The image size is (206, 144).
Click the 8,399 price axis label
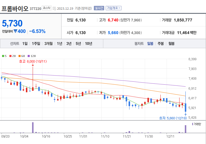[x=192, y=59]
